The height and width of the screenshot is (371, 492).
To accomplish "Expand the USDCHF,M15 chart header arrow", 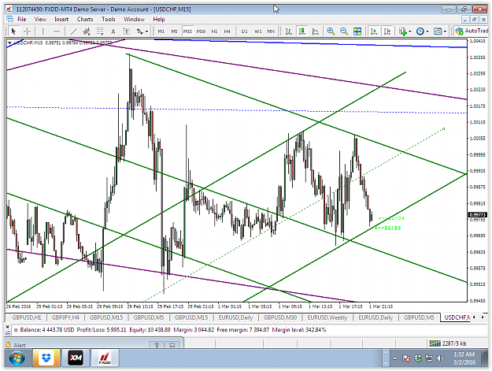I will point(9,43).
